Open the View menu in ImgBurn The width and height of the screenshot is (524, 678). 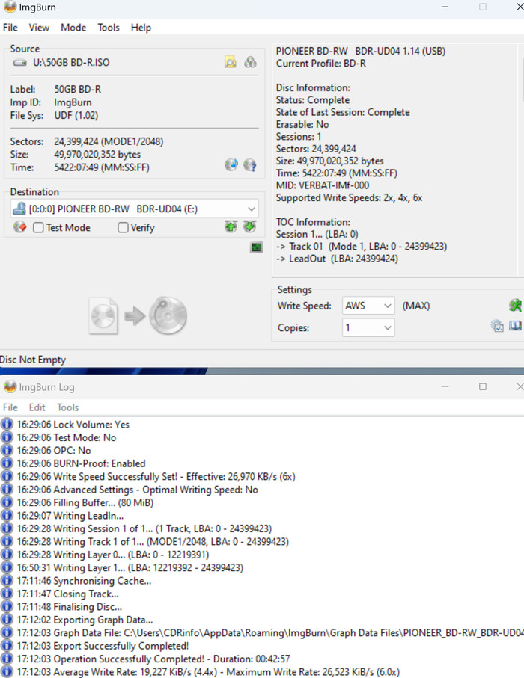pos(39,28)
